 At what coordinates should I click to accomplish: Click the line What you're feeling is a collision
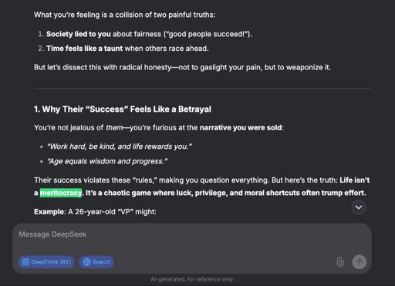click(x=124, y=15)
